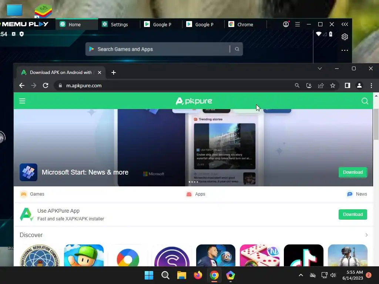This screenshot has width=379, height=284.
Task: Open Windows Start menu
Action: coord(149,275)
